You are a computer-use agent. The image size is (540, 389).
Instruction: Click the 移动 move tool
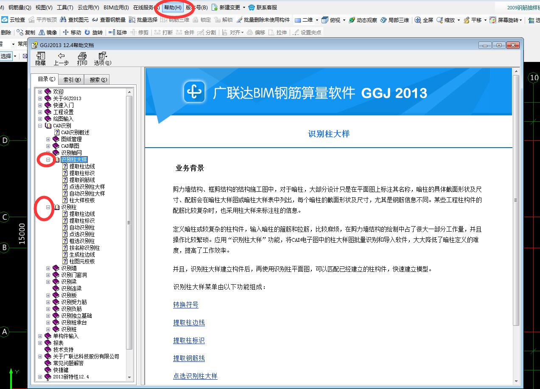pos(72,32)
